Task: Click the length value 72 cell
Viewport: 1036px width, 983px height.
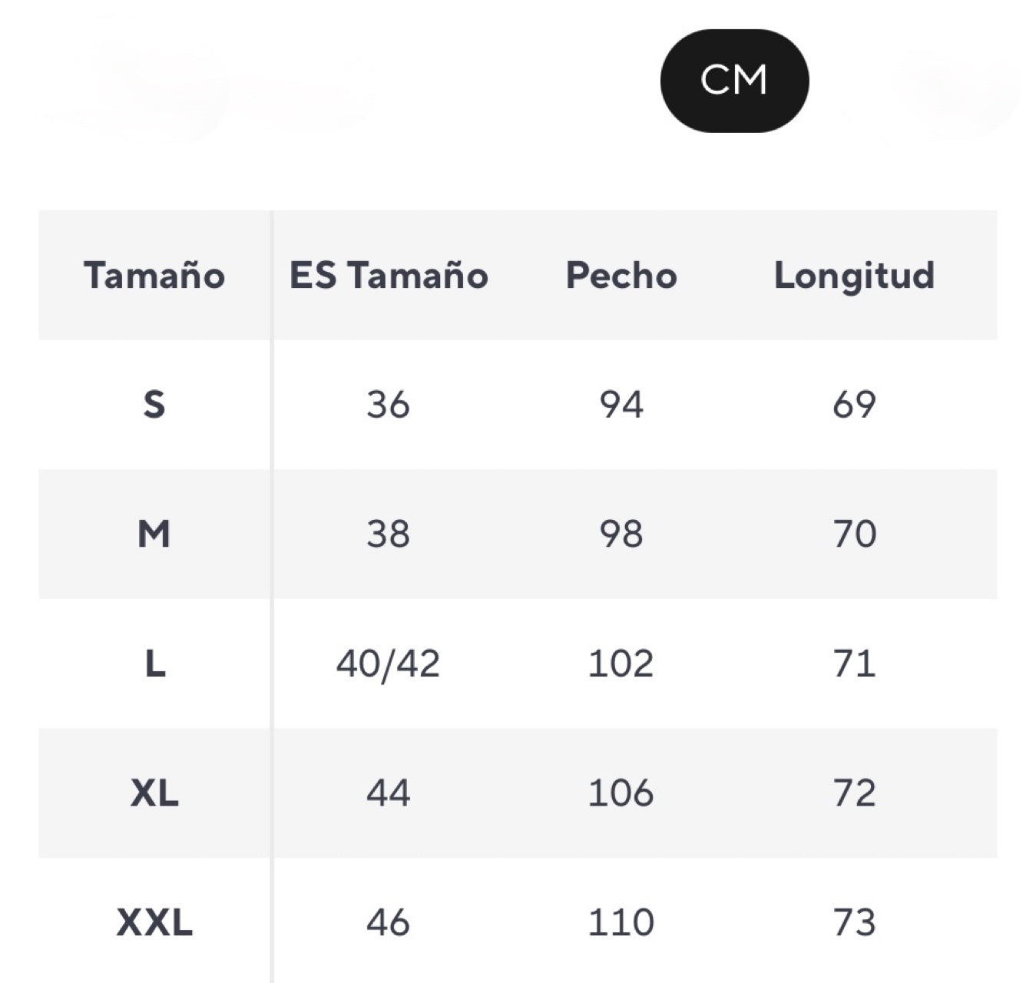Action: (854, 793)
